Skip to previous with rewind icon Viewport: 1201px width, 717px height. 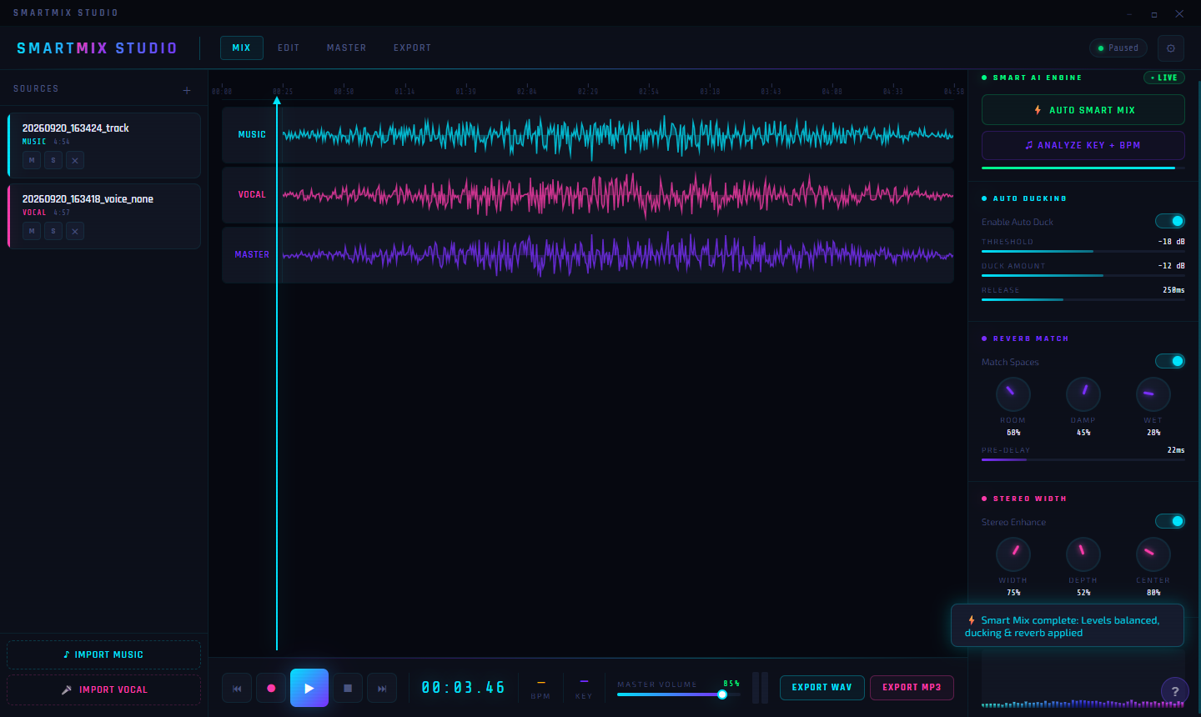click(237, 689)
